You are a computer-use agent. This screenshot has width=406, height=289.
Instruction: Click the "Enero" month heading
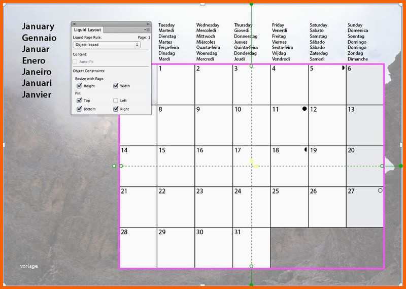pyautogui.click(x=33, y=60)
